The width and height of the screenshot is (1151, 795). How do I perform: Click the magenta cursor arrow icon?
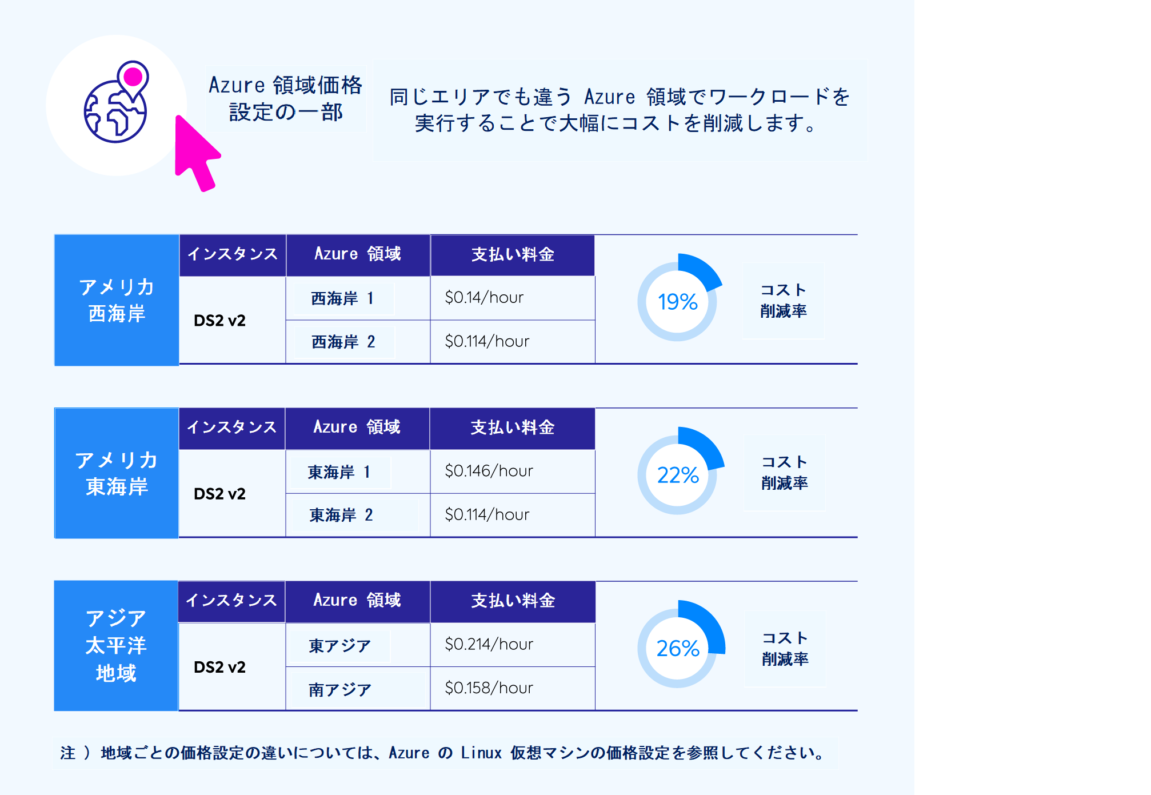click(197, 153)
